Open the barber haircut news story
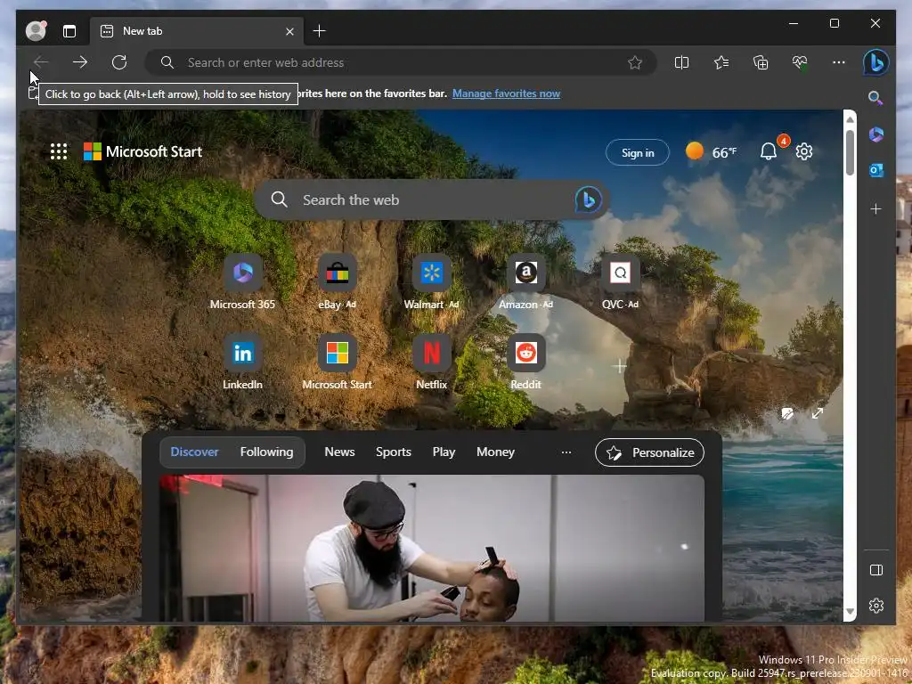 click(432, 548)
